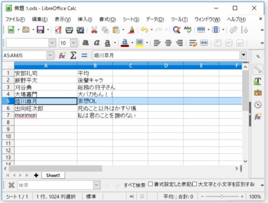Click すべて検索 button
The height and width of the screenshot is (203, 268).
(x=135, y=185)
